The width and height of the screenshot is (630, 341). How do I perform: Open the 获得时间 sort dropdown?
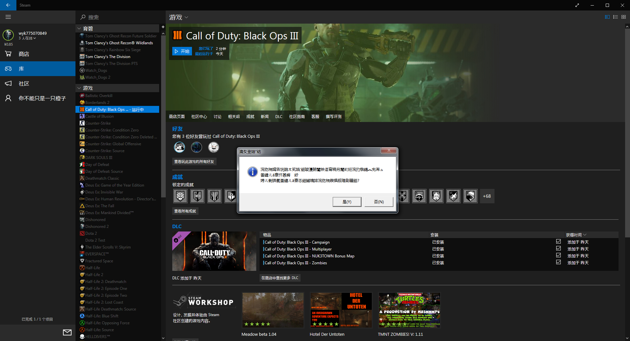tap(576, 235)
